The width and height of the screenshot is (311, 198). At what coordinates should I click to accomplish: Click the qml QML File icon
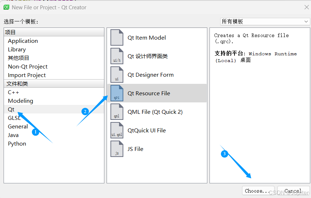pos(117,112)
